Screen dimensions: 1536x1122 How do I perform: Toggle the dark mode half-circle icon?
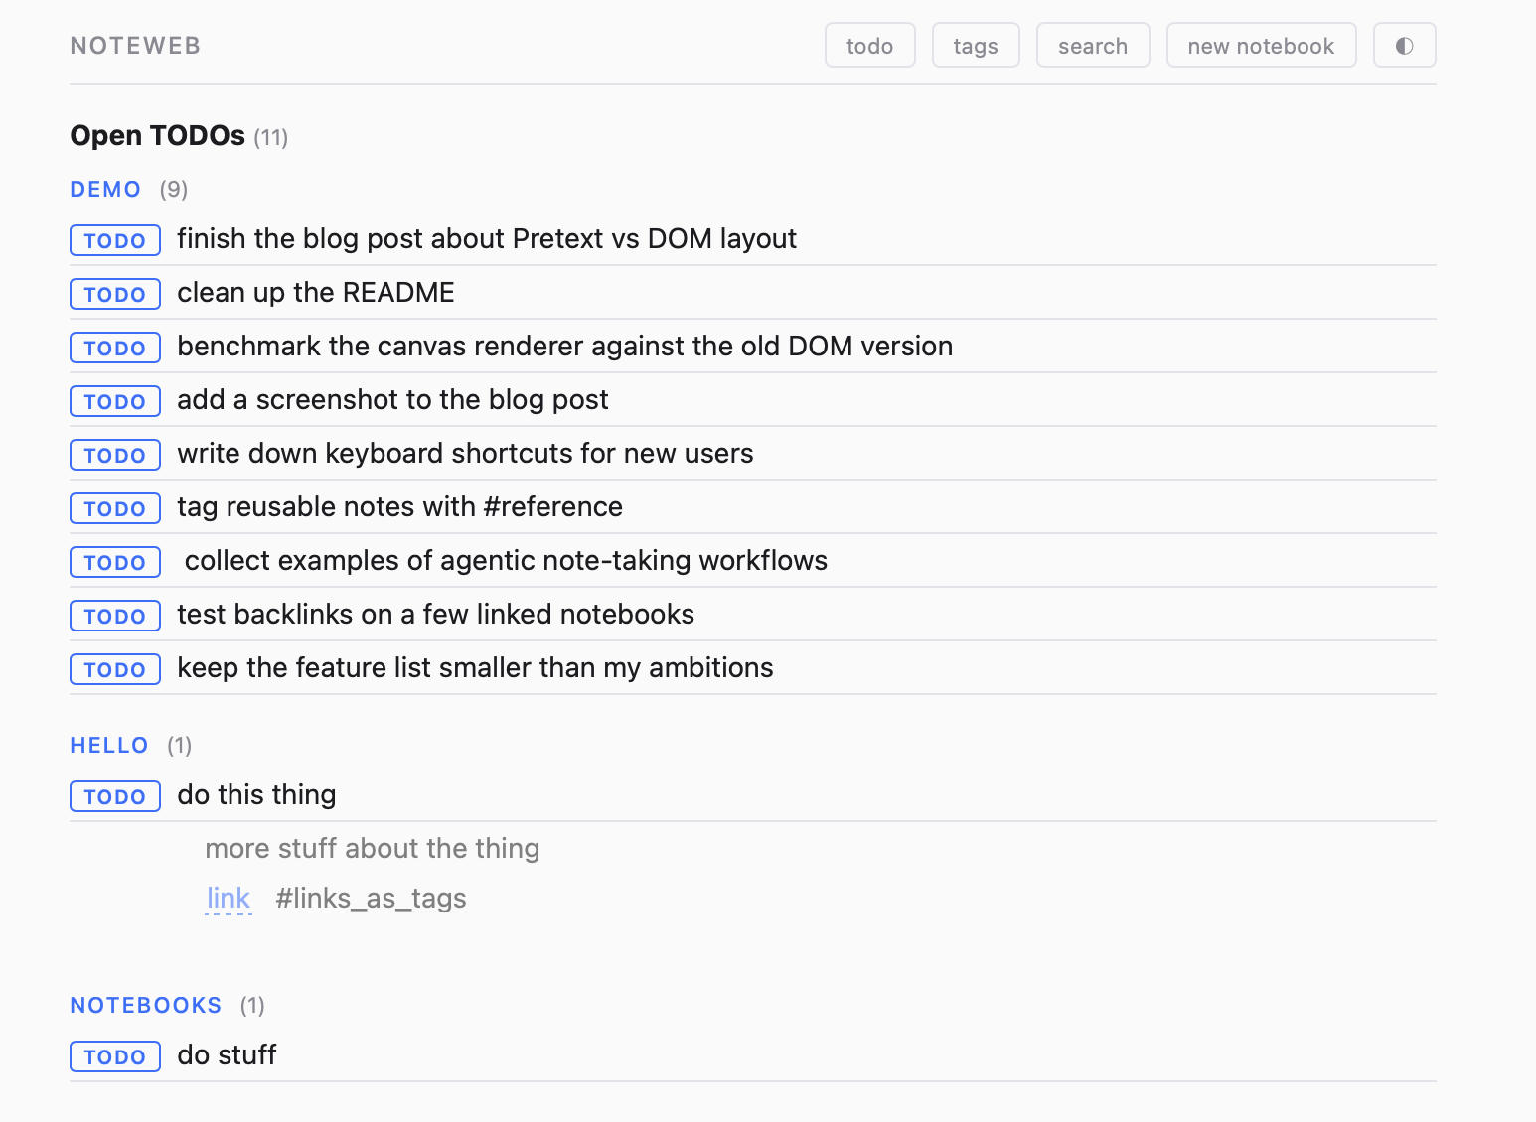pyautogui.click(x=1404, y=46)
